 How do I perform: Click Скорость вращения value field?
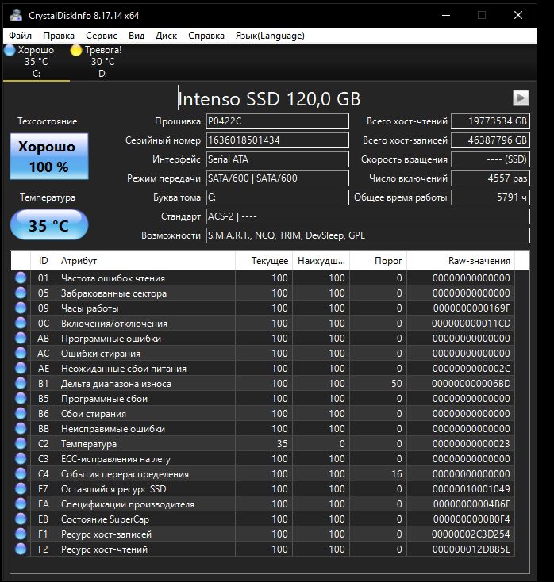(491, 159)
